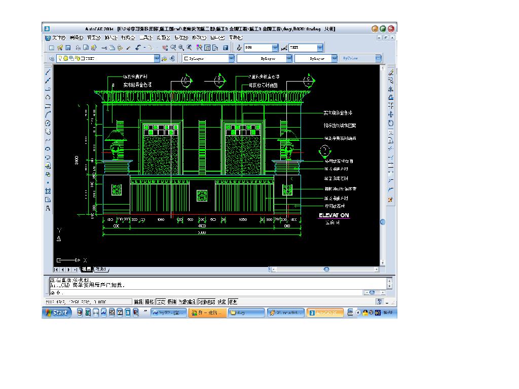
Task: Click the Save icon in toolbar
Action: pyautogui.click(x=68, y=48)
